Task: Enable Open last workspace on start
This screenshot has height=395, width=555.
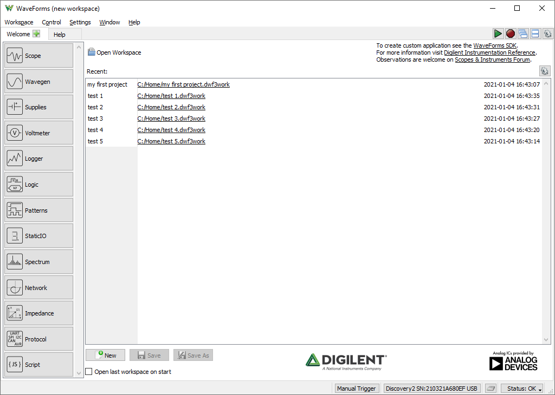Action: coord(89,371)
